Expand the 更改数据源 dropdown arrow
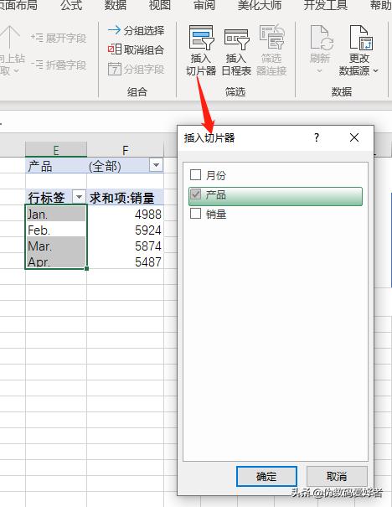The image size is (392, 507). pos(375,70)
